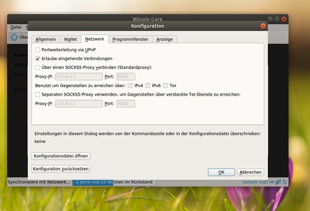The width and height of the screenshot is (310, 211).
Task: Uncheck Erlaube eingehende Verbindungen
Action: point(38,58)
